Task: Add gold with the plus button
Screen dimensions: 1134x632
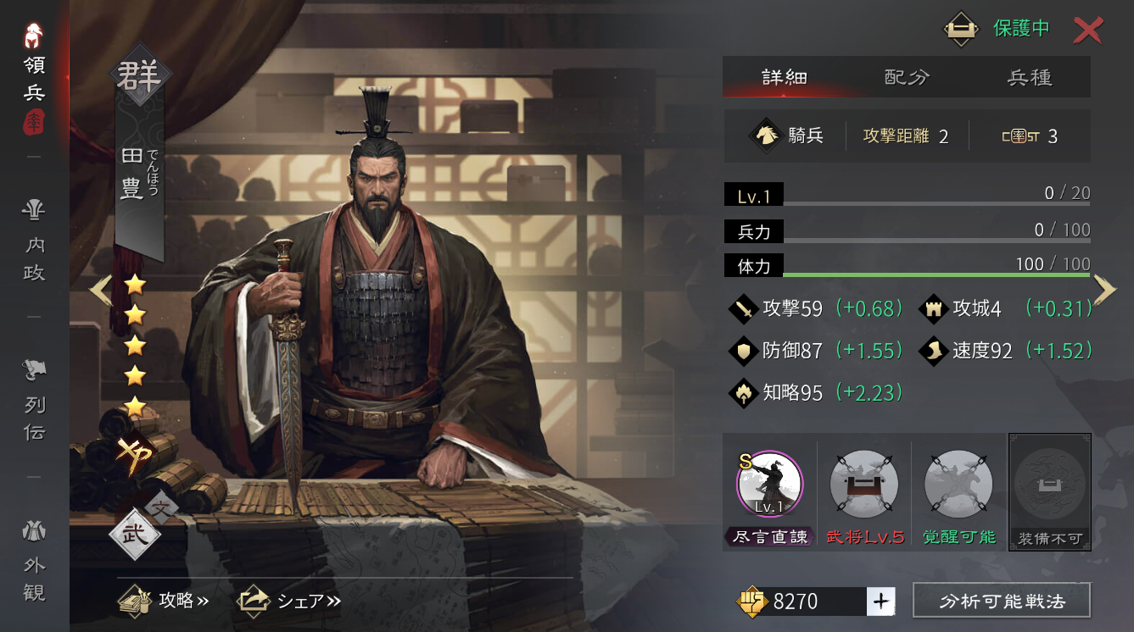Action: point(881,602)
